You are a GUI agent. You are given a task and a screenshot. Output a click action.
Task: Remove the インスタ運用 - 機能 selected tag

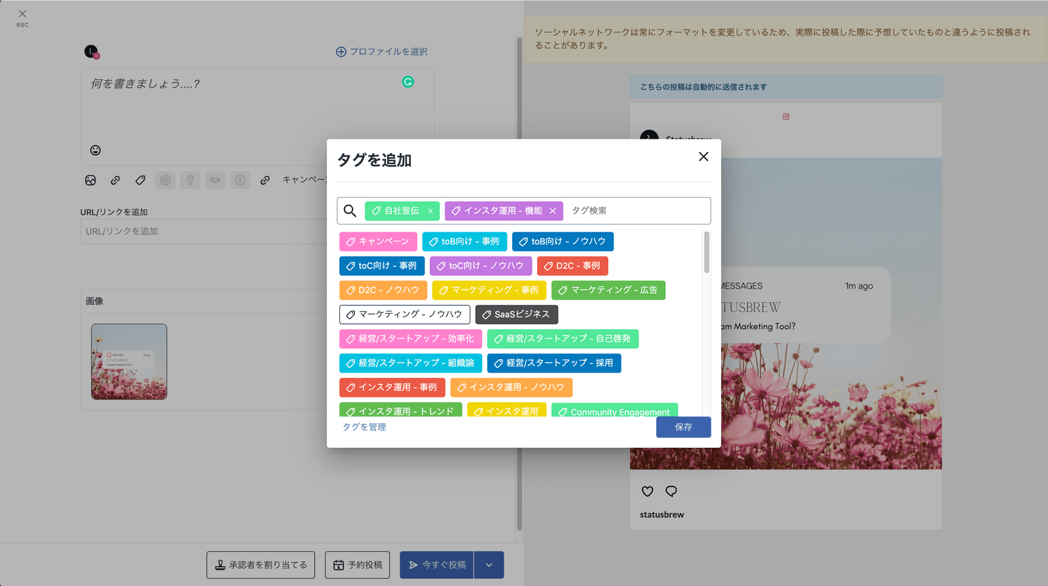pos(553,211)
